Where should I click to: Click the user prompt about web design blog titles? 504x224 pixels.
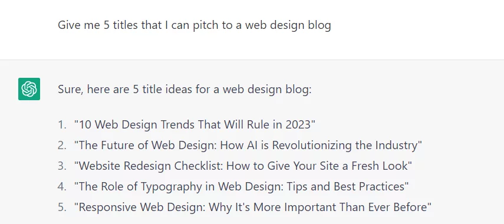194,25
